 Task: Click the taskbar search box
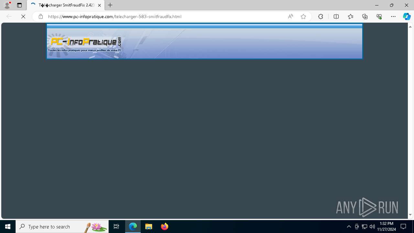point(62,227)
